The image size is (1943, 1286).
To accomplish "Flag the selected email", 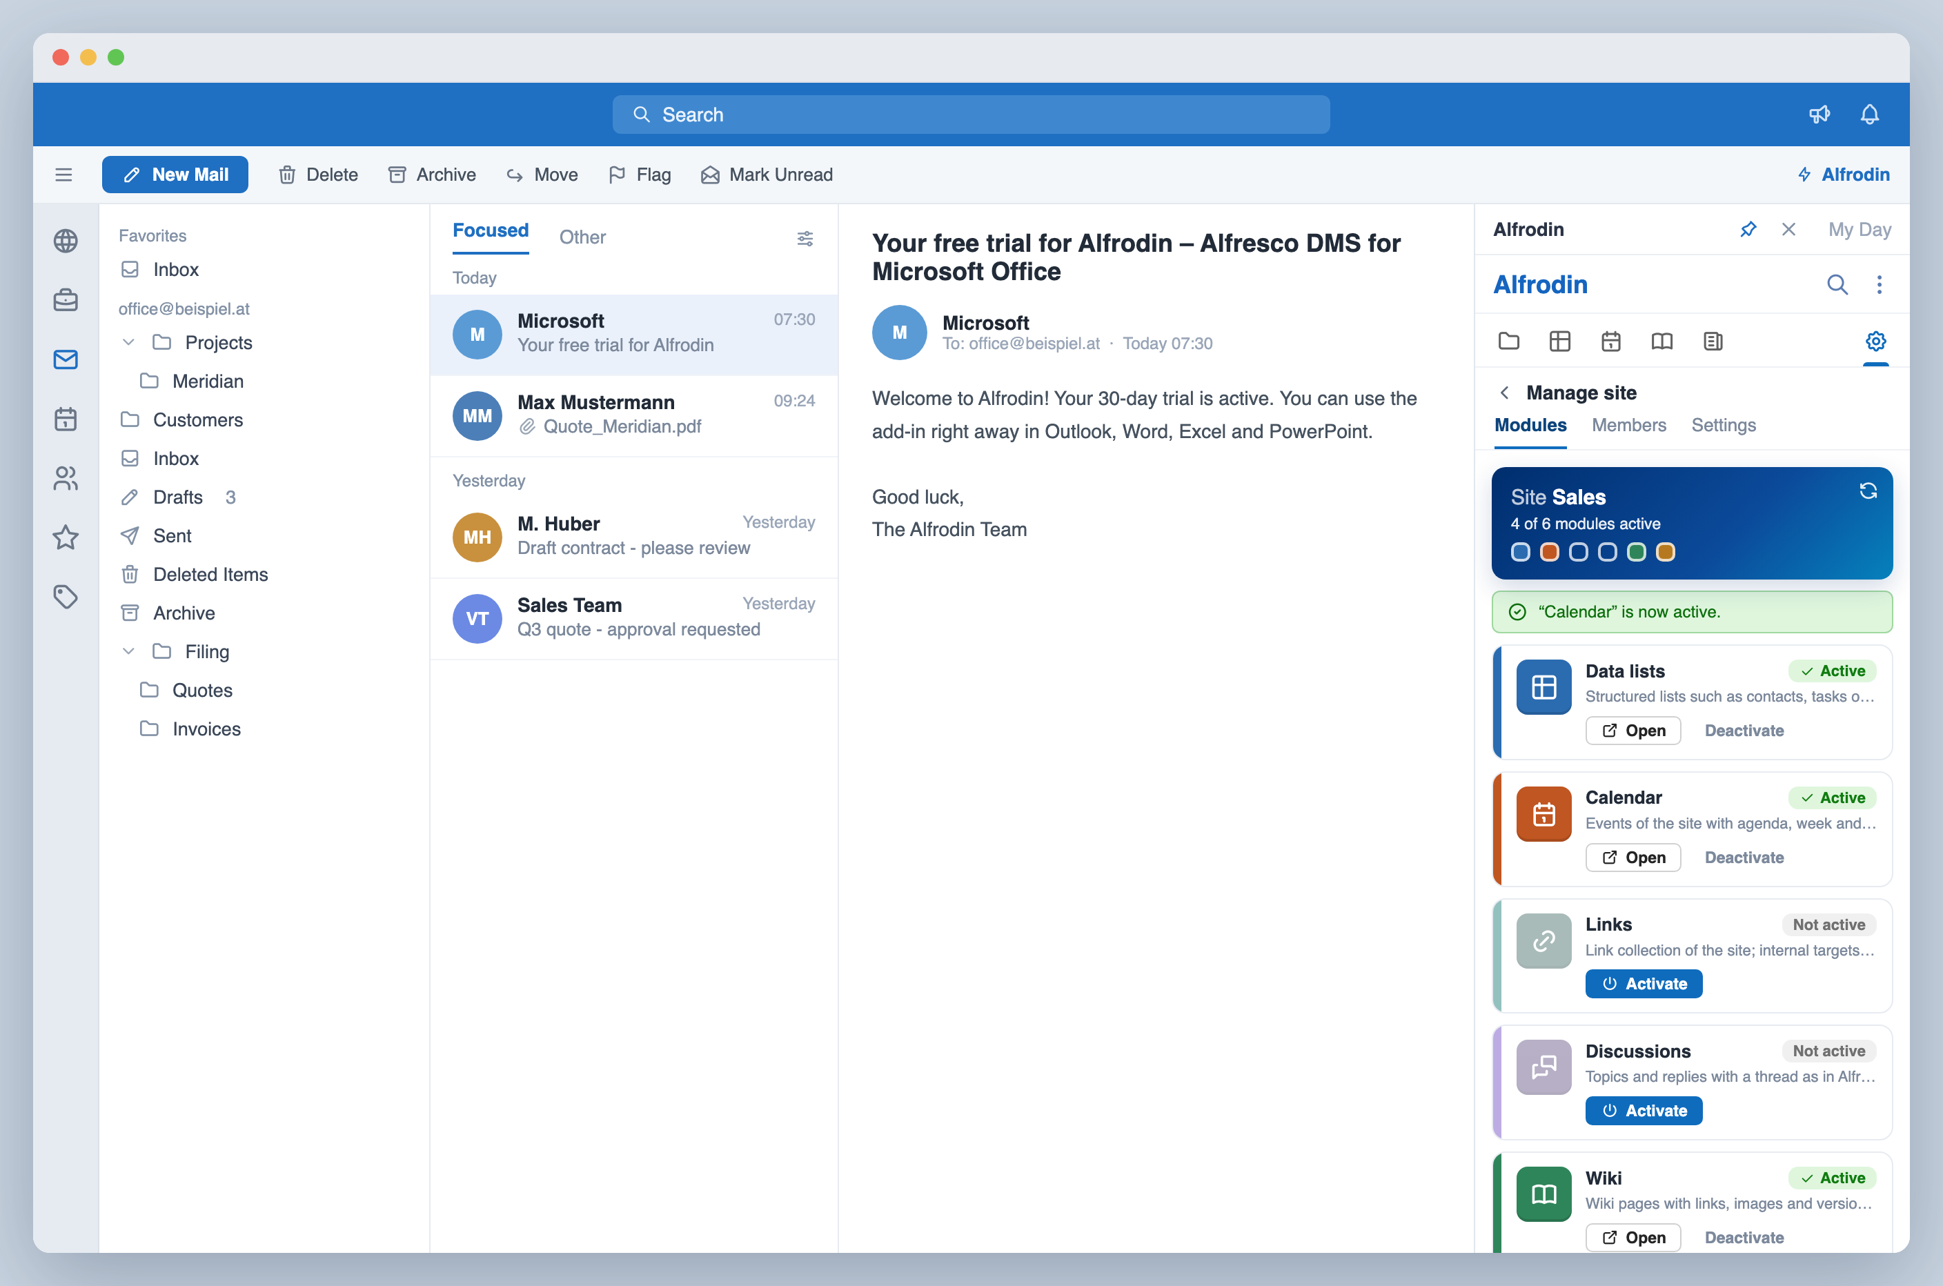I will click(x=640, y=175).
